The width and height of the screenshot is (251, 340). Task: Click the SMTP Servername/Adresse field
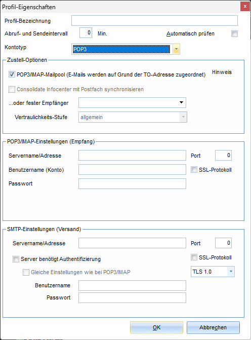point(132,243)
